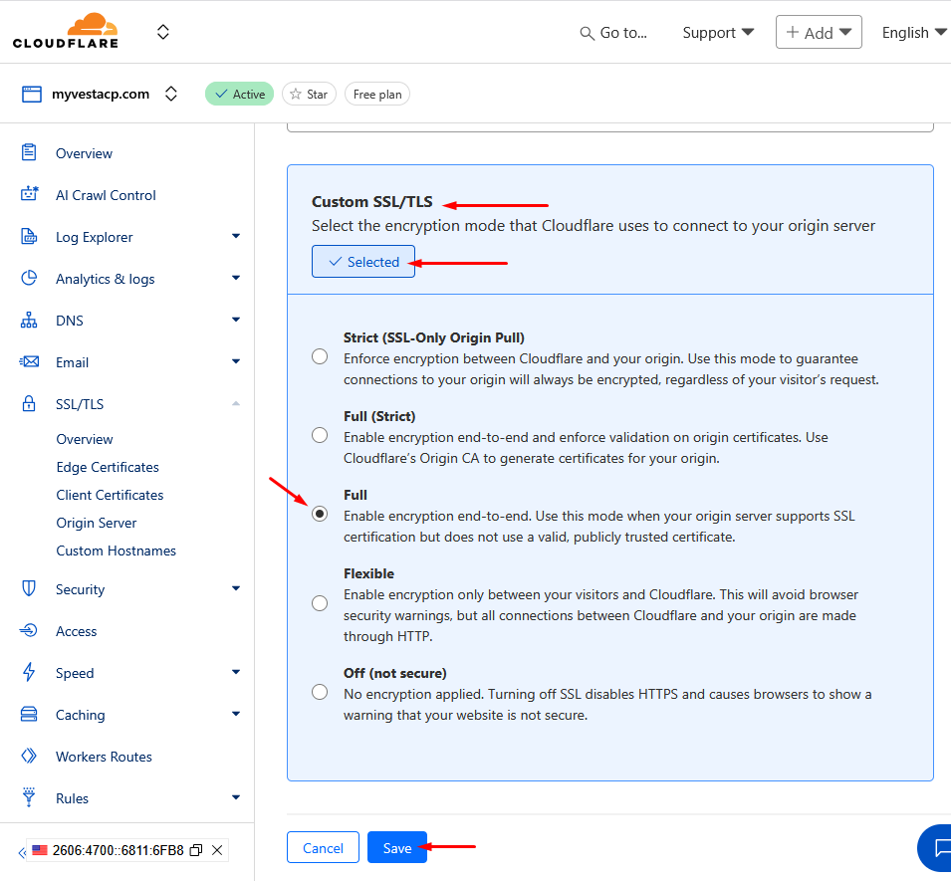Select the Full (Strict) radio button
Image resolution: width=951 pixels, height=881 pixels.
tap(320, 435)
